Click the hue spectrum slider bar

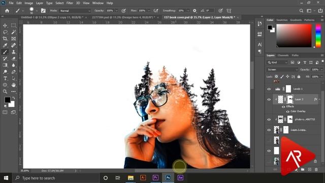point(318,36)
